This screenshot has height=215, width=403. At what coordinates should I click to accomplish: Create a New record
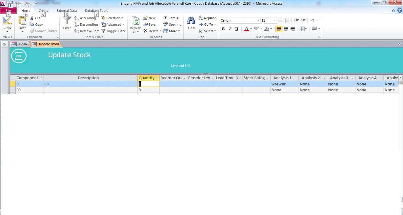tap(149, 18)
